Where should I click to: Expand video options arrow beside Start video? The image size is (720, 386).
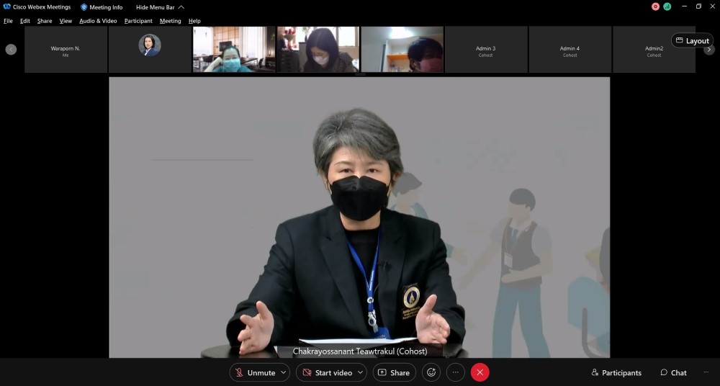click(361, 372)
